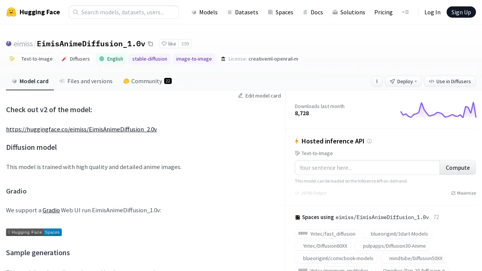Like the model with heart button

[x=169, y=44]
